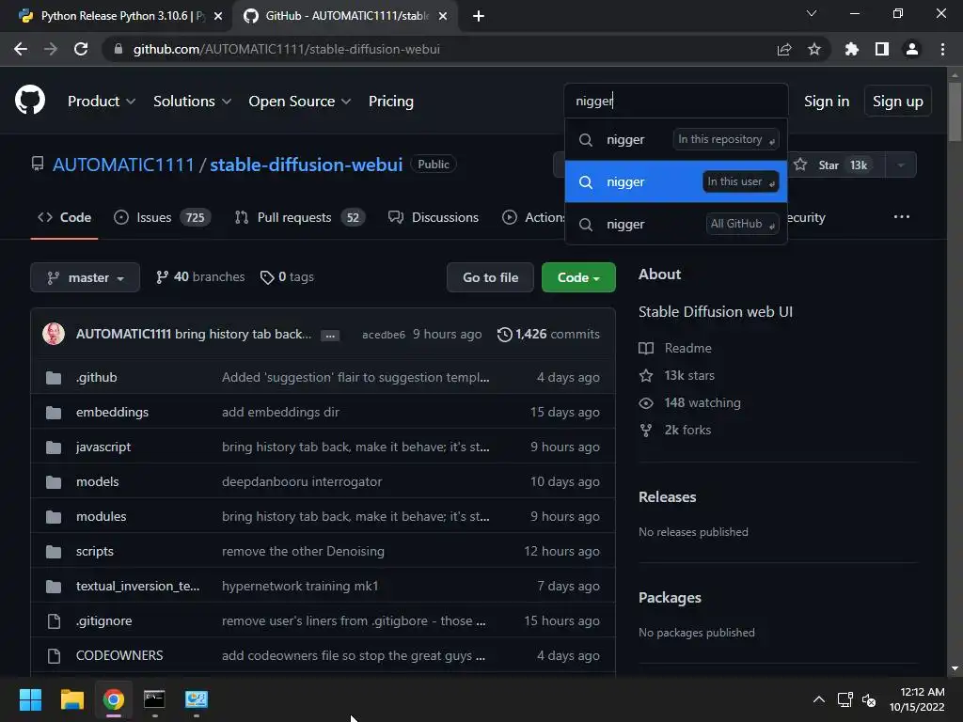Click the Sign in link

click(827, 101)
